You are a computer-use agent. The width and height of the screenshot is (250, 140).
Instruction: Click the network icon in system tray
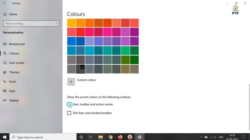211,137
